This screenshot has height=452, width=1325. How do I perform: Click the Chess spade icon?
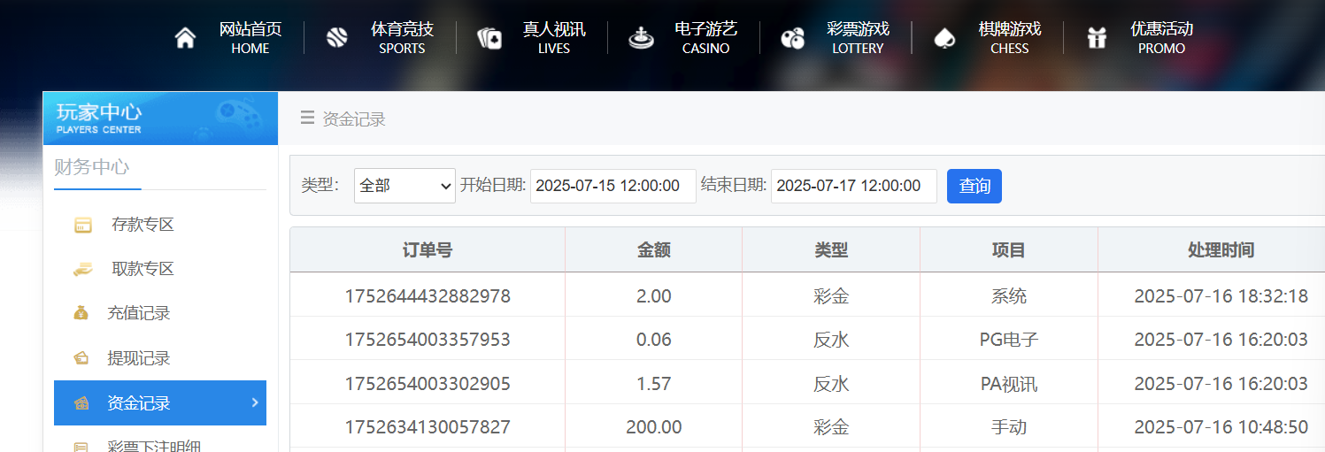point(944,38)
